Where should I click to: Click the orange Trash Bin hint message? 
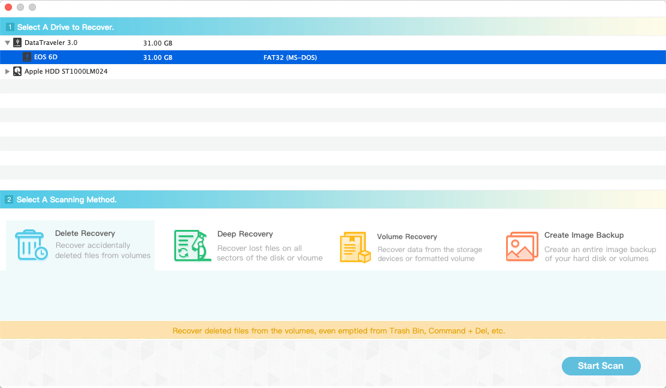(x=338, y=331)
